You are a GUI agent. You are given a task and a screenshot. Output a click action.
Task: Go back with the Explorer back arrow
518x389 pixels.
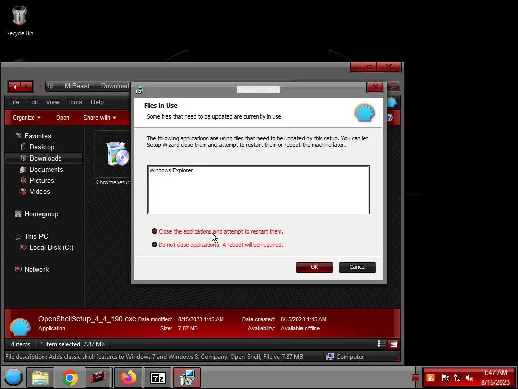click(x=15, y=86)
